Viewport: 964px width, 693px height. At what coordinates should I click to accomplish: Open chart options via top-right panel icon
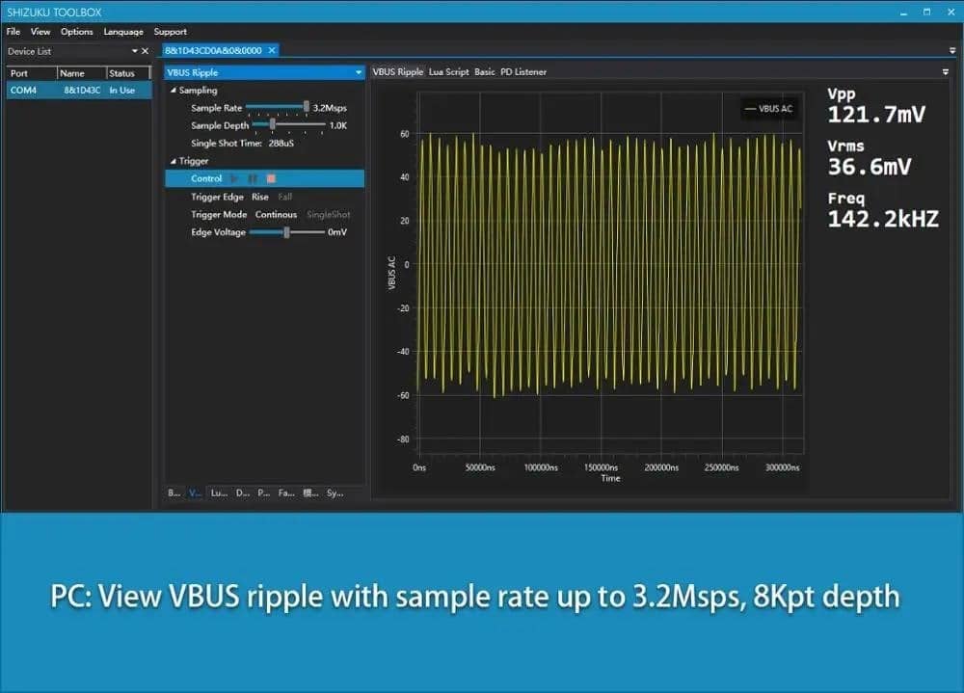coord(946,71)
